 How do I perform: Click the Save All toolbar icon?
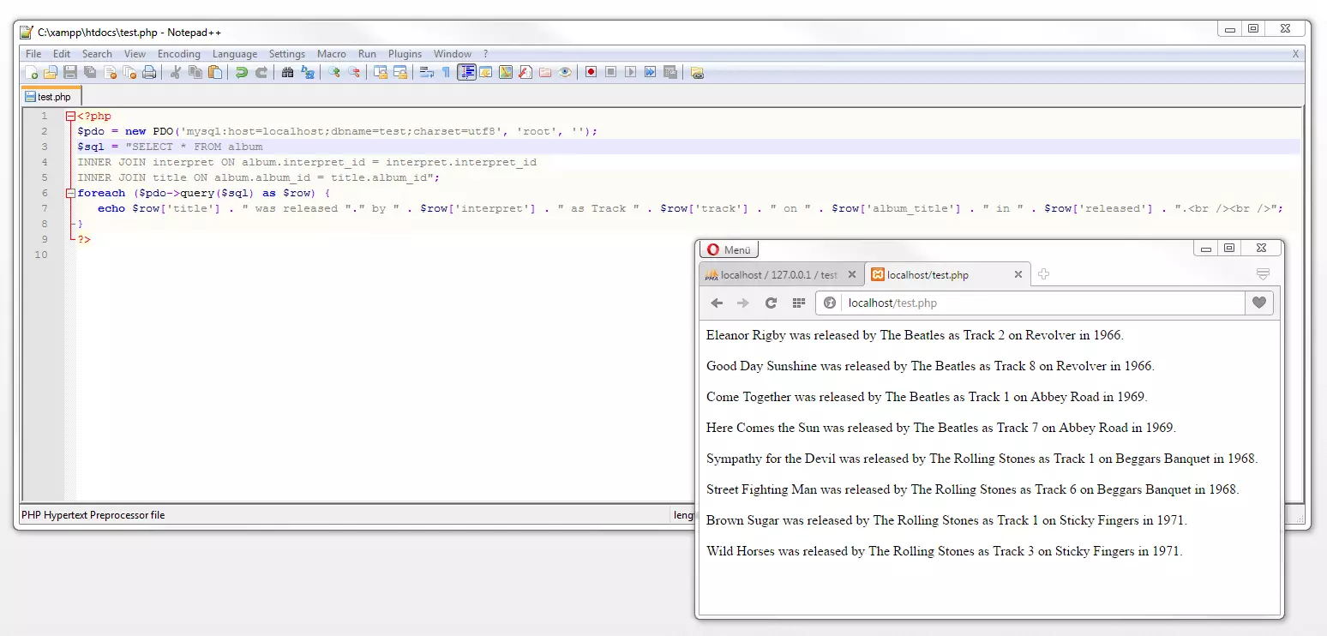tap(90, 73)
